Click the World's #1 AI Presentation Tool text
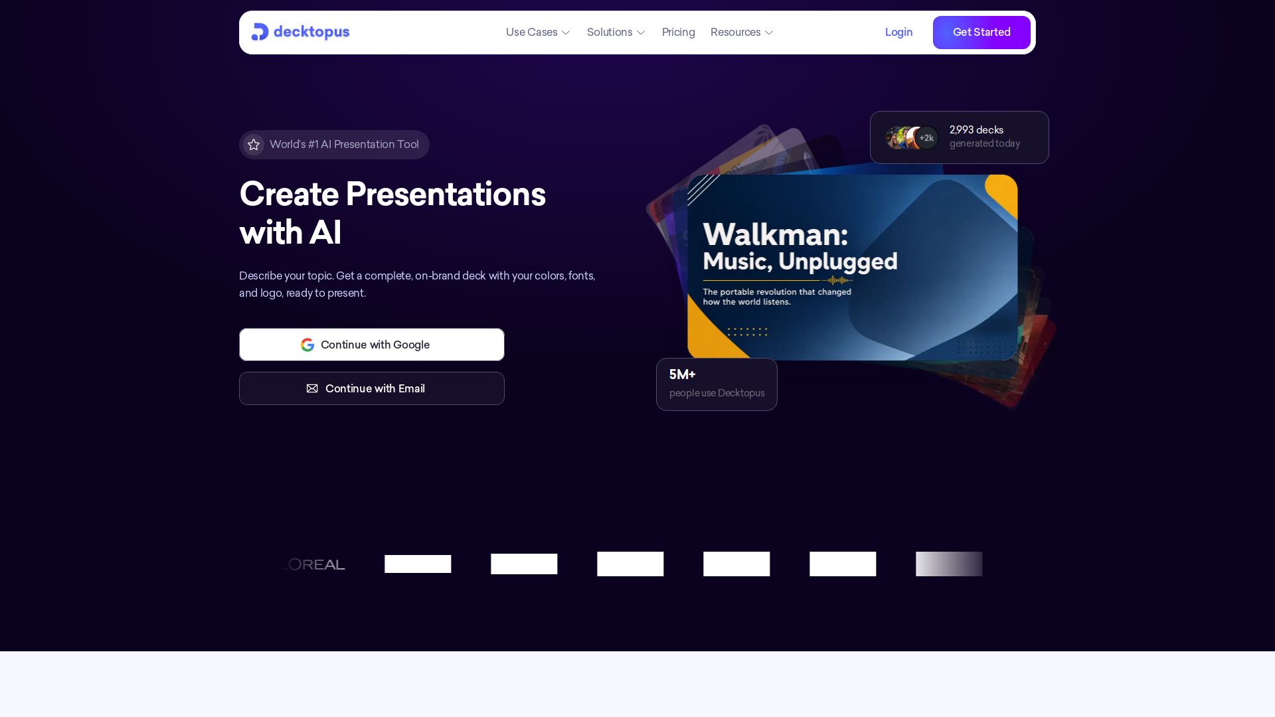The height and width of the screenshot is (717, 1275). tap(344, 145)
